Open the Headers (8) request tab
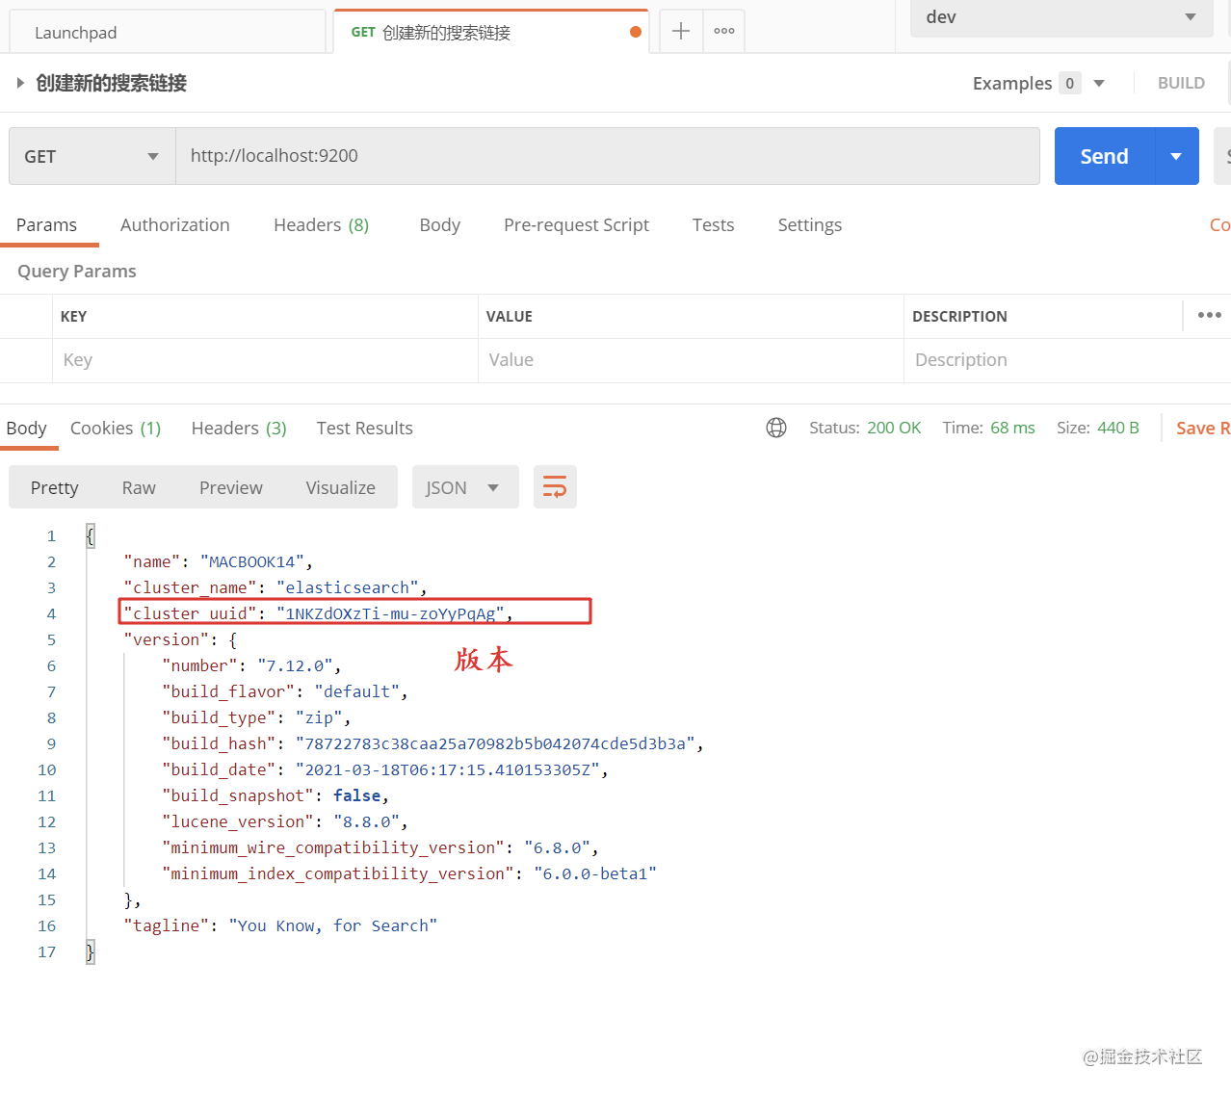Image resolution: width=1231 pixels, height=1094 pixels. pos(322,224)
